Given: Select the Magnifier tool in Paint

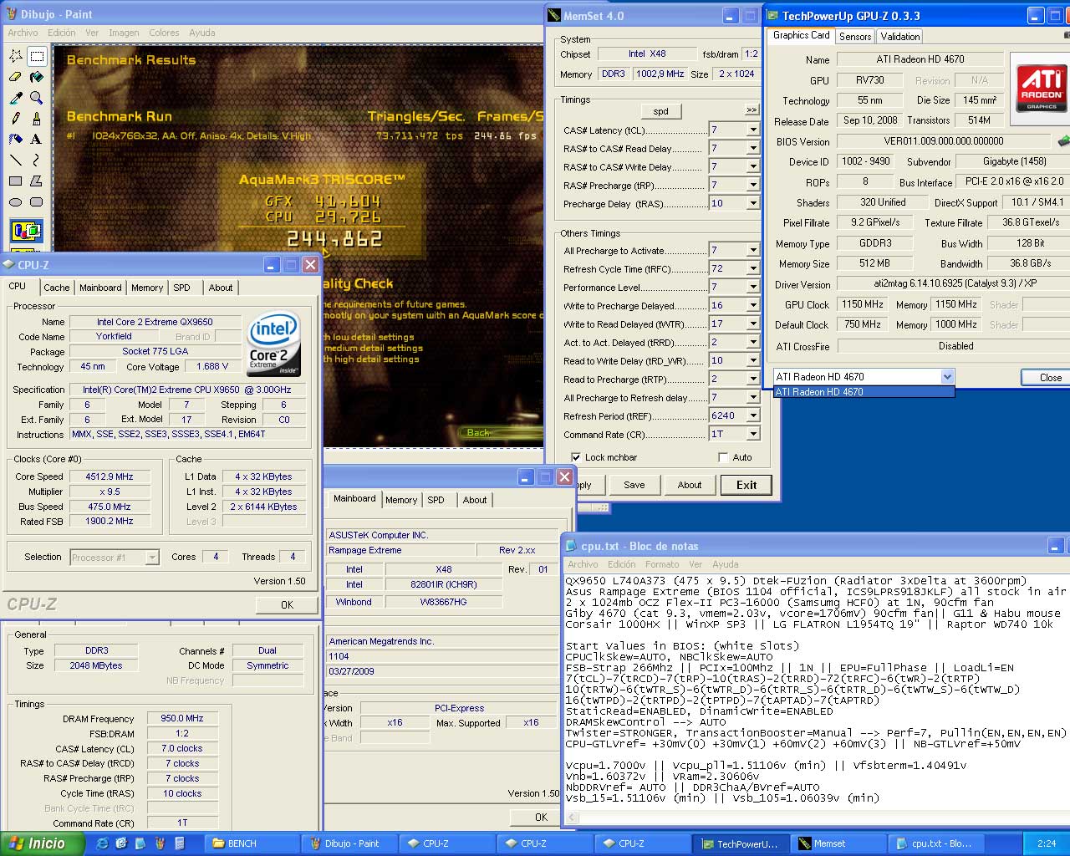Looking at the screenshot, I should tap(36, 98).
